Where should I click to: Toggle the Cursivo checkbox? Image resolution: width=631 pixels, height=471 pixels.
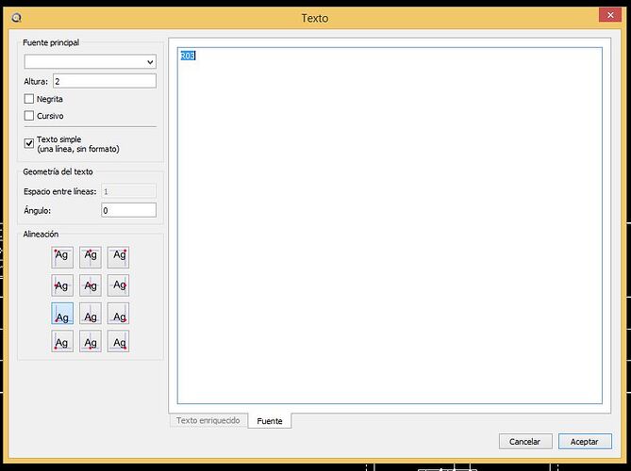pyautogui.click(x=29, y=116)
